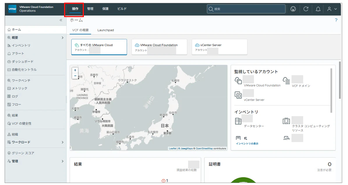Viewport: 348px width, 185px height.
Task: Click the VMware Cloud Foundation stacked icon
Action: pos(238,80)
